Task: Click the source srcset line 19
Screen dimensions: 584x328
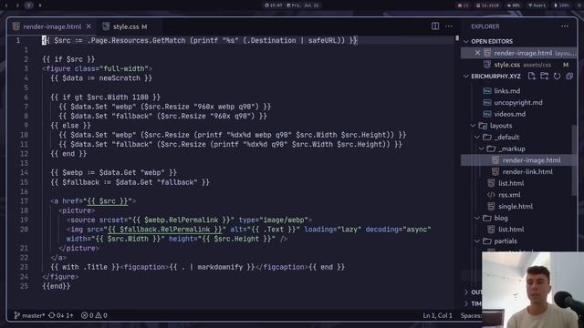Action: 189,220
